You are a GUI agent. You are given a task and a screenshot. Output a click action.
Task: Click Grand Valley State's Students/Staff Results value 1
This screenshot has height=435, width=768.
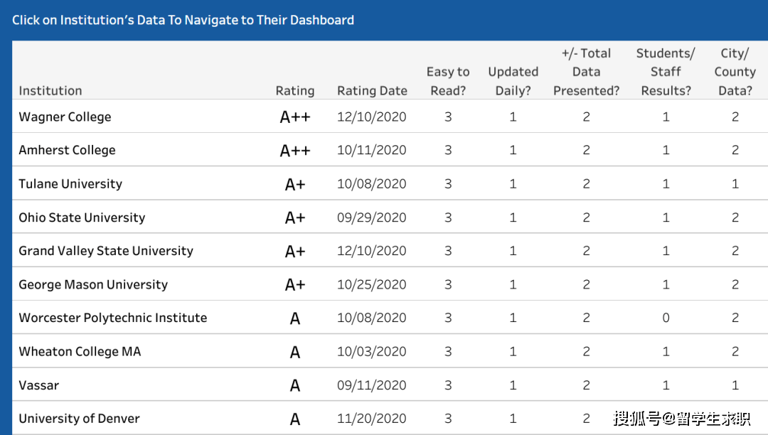coord(666,251)
